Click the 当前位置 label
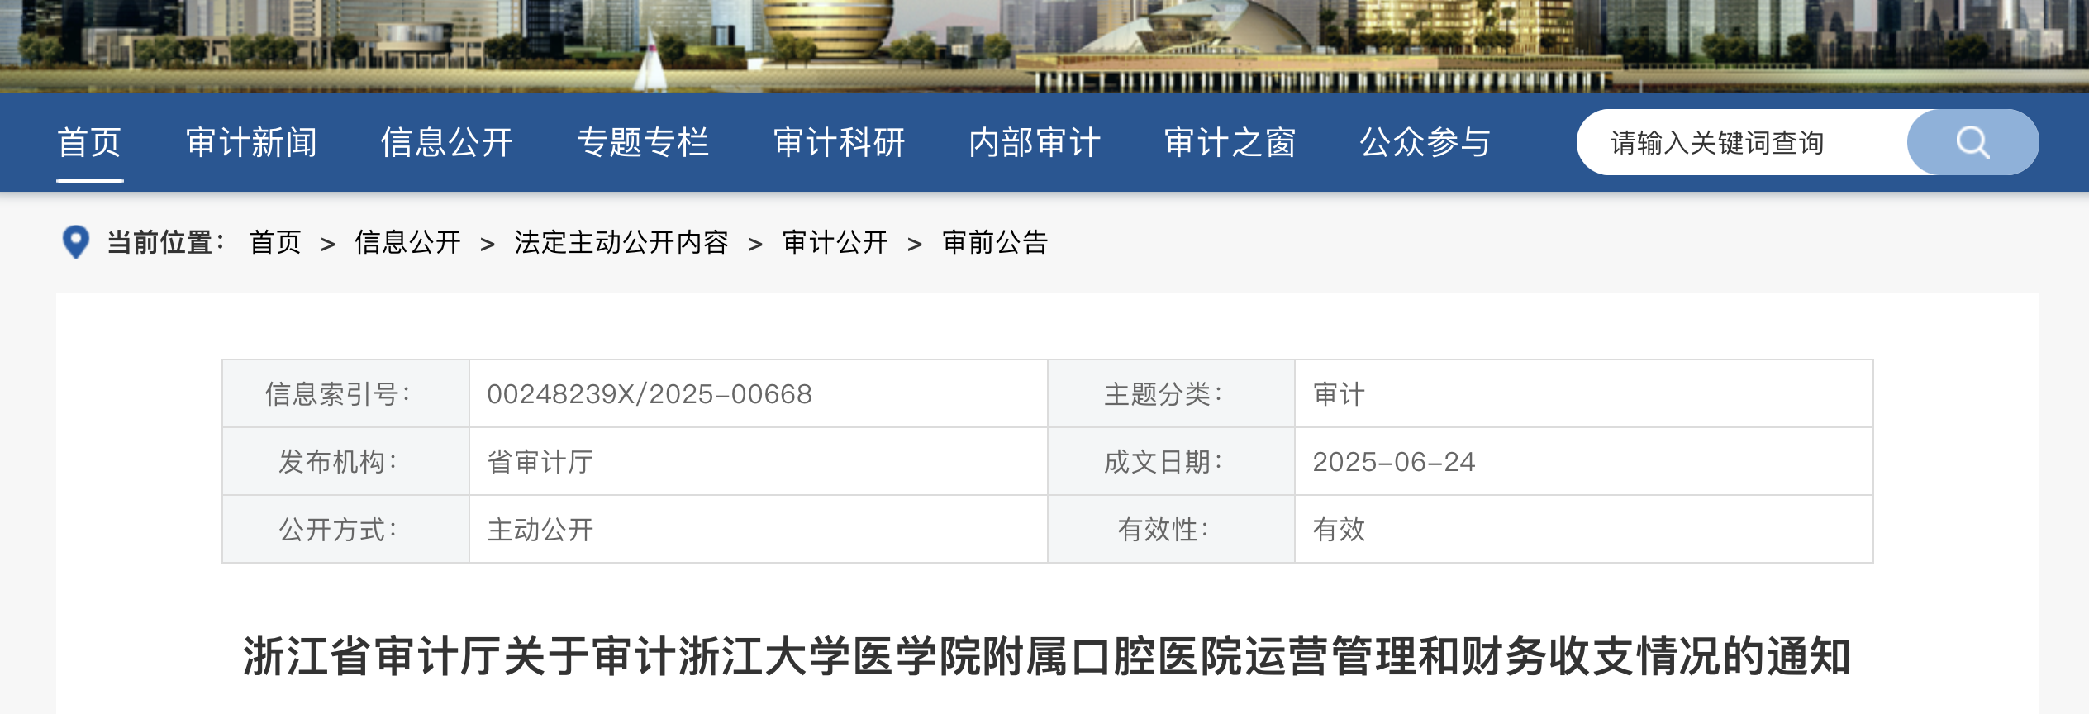 pyautogui.click(x=165, y=242)
